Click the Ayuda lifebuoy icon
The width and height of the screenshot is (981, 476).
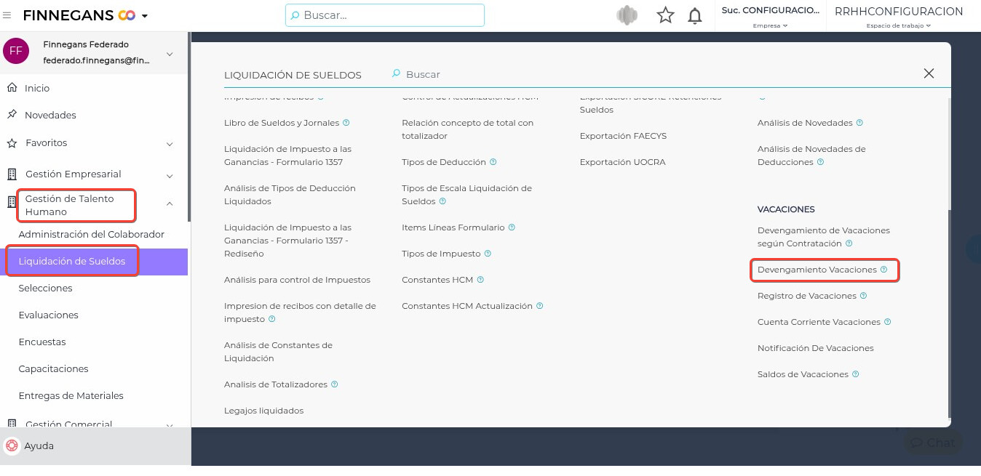pyautogui.click(x=12, y=445)
